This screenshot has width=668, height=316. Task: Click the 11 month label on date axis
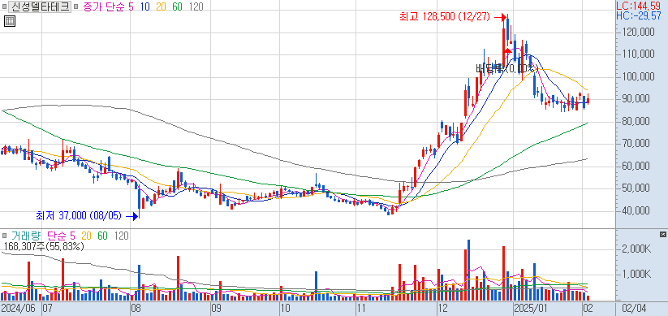pyautogui.click(x=362, y=309)
